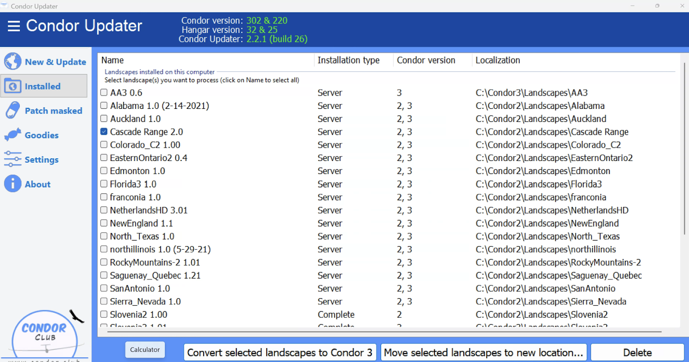Click the Complete type for Slovenia2 1.00
The width and height of the screenshot is (689, 362).
coord(336,315)
